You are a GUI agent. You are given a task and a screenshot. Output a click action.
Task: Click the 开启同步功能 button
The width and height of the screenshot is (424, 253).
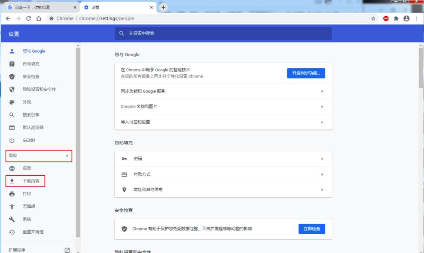(306, 73)
